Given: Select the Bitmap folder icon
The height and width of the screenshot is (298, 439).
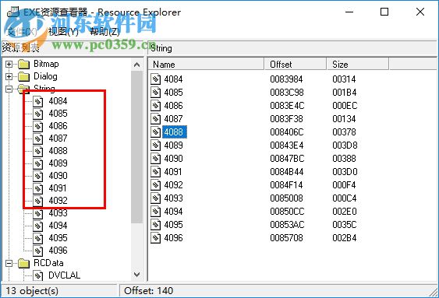Looking at the screenshot, I should pyautogui.click(x=24, y=65).
